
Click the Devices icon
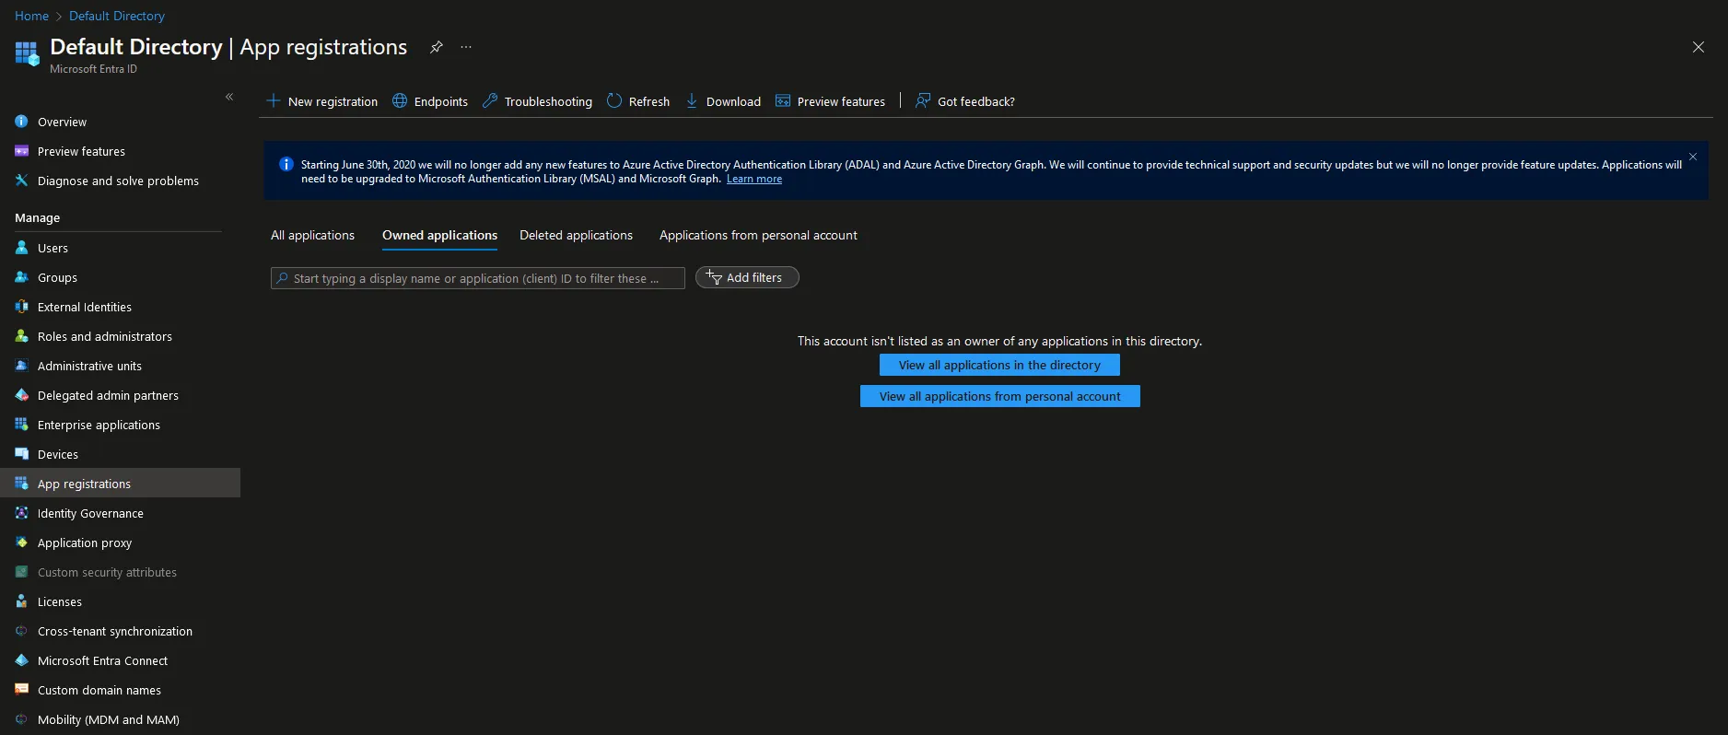click(x=22, y=454)
